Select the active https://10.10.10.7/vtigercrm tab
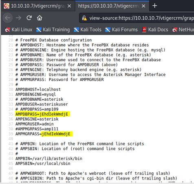This screenshot has height=184, width=194. (112, 6)
